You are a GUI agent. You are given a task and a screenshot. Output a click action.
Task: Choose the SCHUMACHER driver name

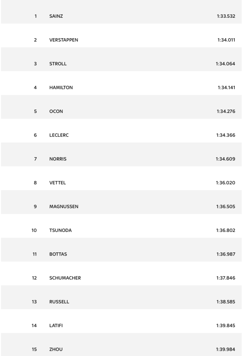65,278
